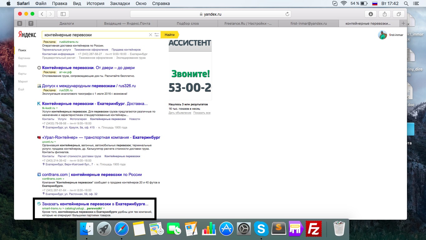Expand the arrow after the smart-trans.ru URL
This screenshot has height=240, width=426.
click(104, 208)
